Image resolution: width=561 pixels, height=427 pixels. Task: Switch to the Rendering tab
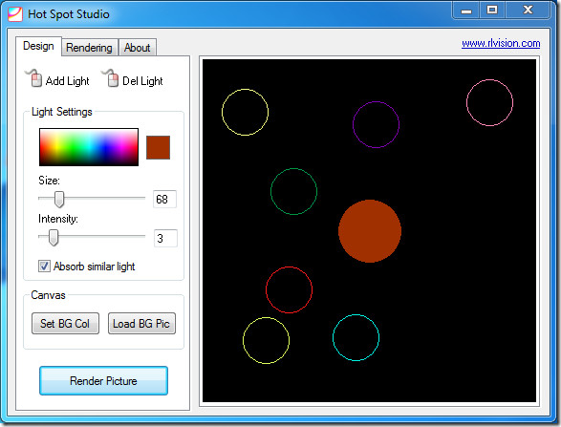89,48
